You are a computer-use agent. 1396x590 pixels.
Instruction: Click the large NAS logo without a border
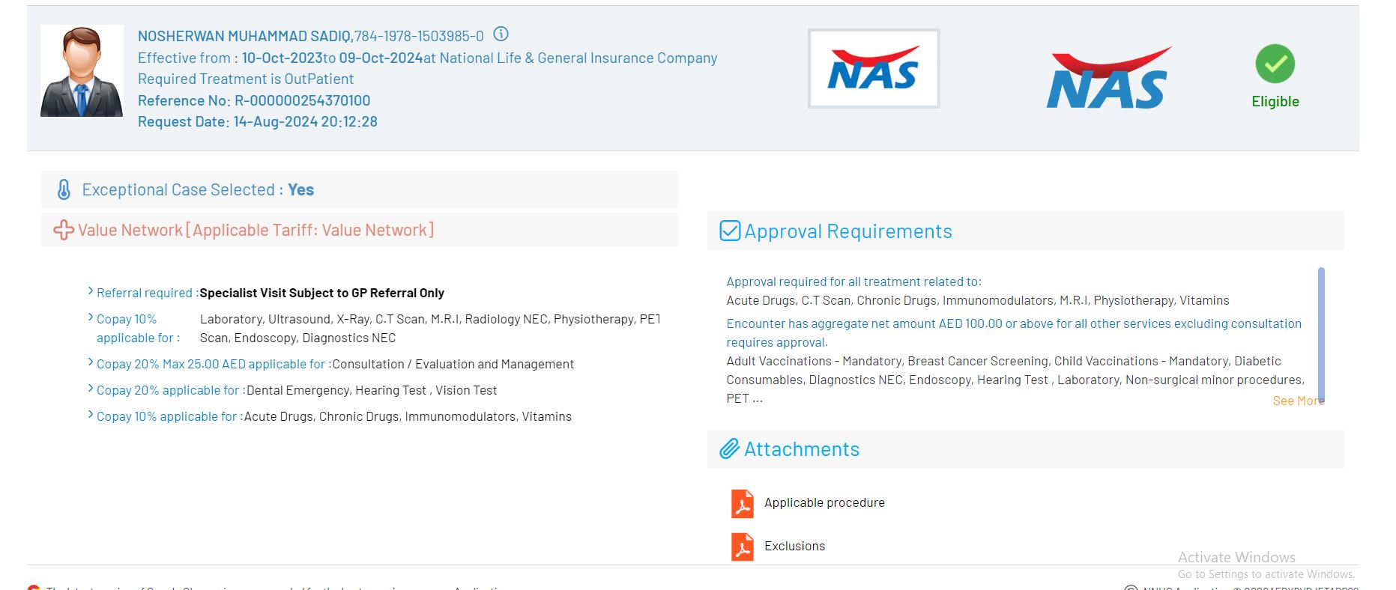click(1109, 78)
